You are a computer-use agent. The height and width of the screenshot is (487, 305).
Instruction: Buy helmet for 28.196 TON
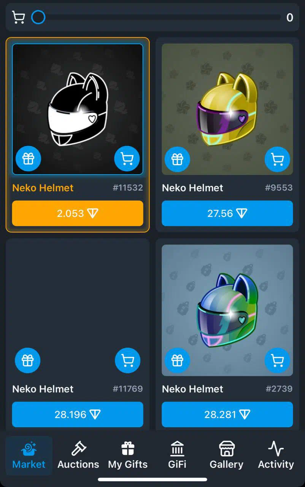click(x=78, y=414)
